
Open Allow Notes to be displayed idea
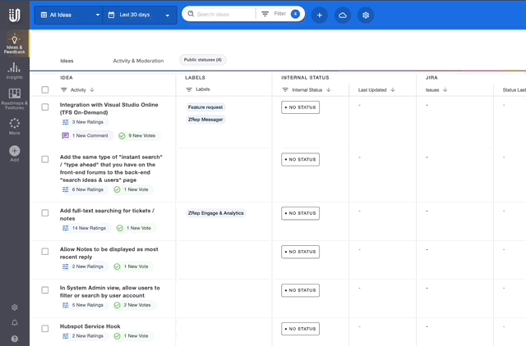tap(109, 253)
